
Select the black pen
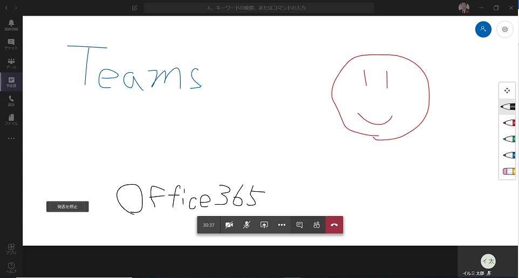tap(508, 107)
